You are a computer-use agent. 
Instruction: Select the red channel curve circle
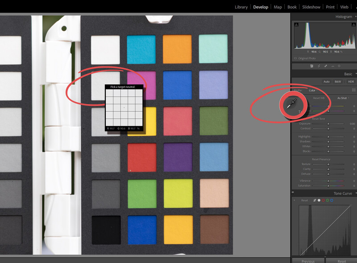(323, 200)
